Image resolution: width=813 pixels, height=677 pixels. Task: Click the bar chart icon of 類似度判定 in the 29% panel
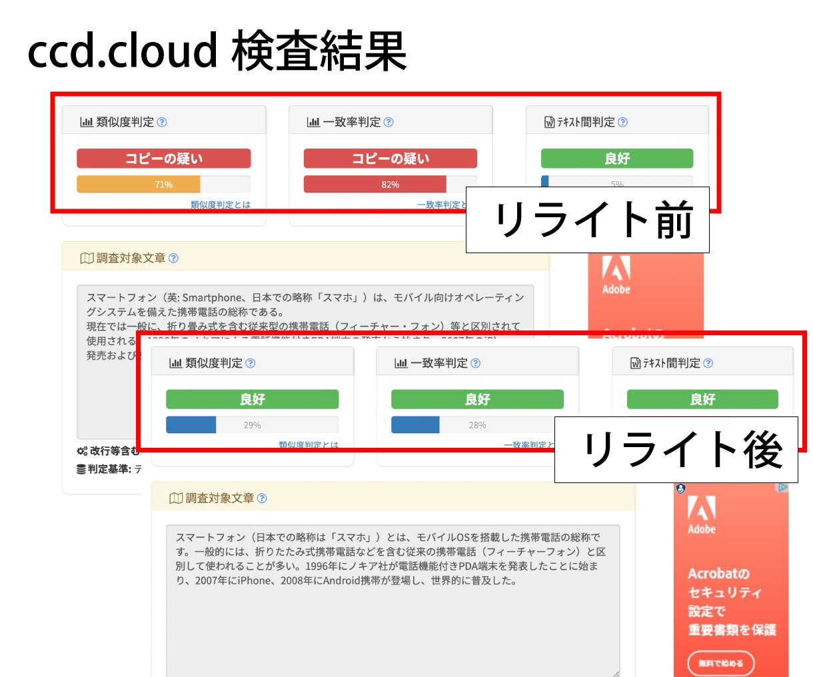pyautogui.click(x=176, y=364)
